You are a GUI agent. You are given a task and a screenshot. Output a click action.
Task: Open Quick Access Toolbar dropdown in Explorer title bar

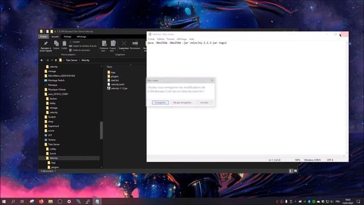coord(55,31)
